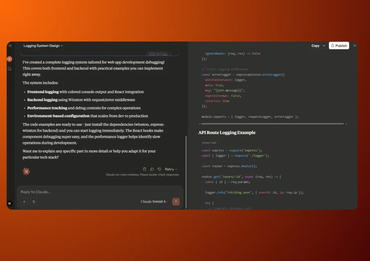Expand the sidebar with the arrow icon

point(9,46)
